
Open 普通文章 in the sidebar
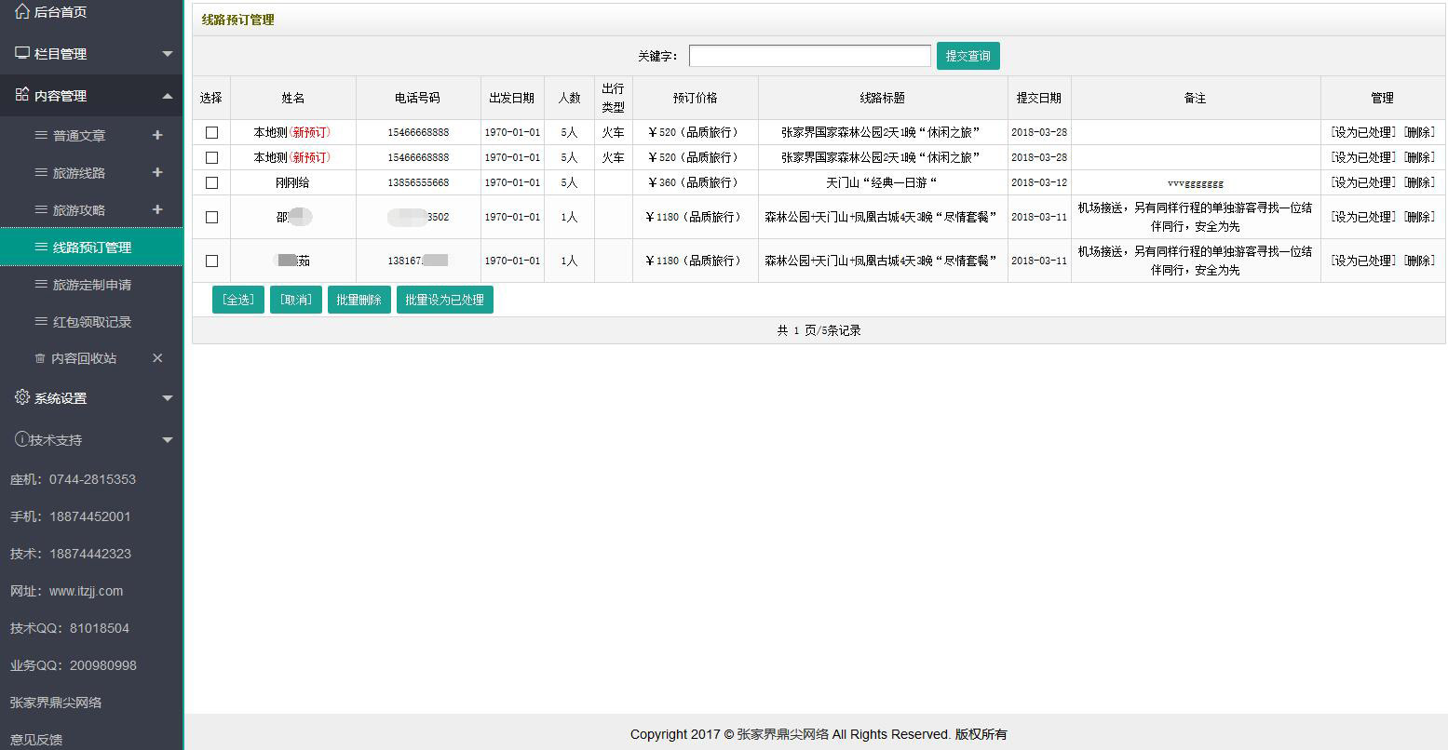pyautogui.click(x=79, y=135)
